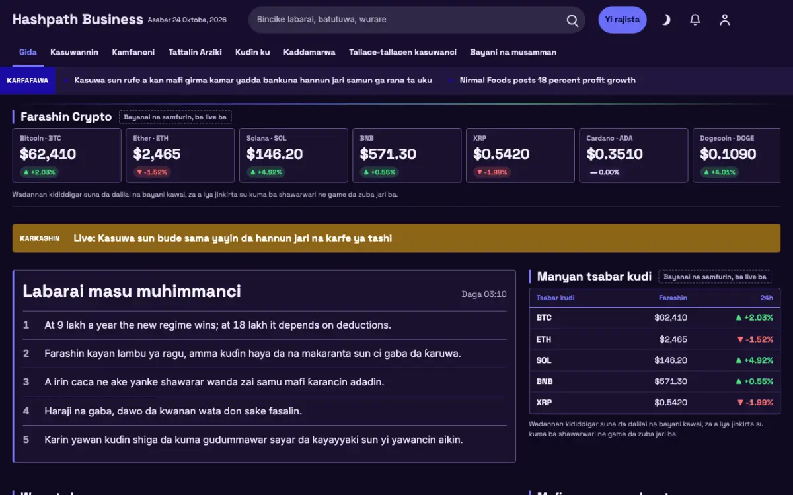Click the Yi rajista button
The image size is (793, 495).
[x=623, y=20]
